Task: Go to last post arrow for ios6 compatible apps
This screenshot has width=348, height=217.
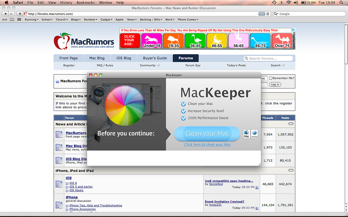Action: [257, 188]
